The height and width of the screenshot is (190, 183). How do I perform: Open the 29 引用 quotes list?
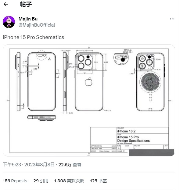[41, 181]
